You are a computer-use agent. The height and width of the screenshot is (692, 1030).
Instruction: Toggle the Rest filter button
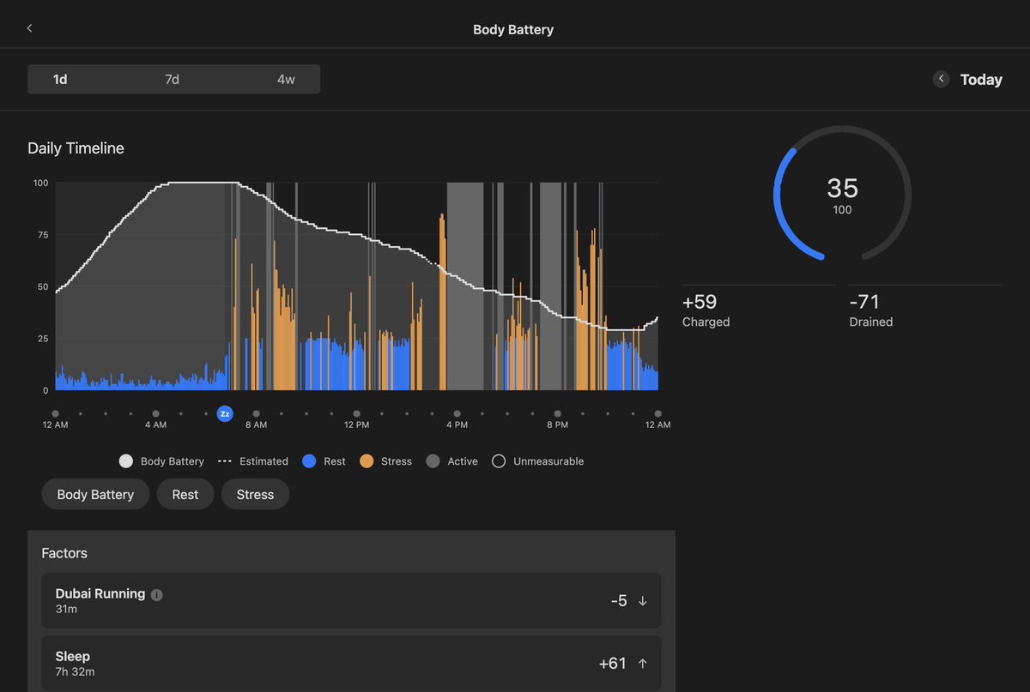185,495
